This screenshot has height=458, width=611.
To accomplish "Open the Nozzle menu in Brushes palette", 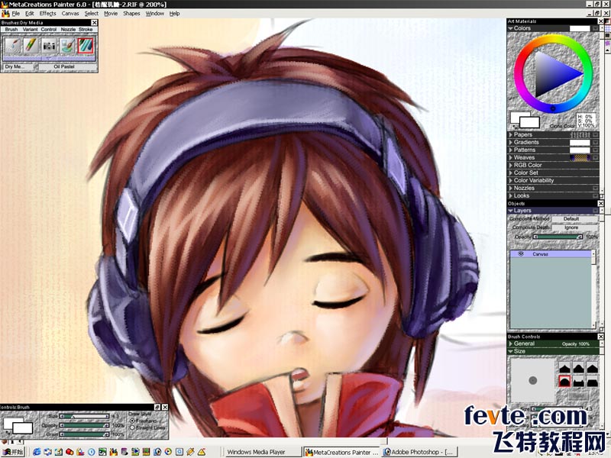I will click(x=68, y=29).
